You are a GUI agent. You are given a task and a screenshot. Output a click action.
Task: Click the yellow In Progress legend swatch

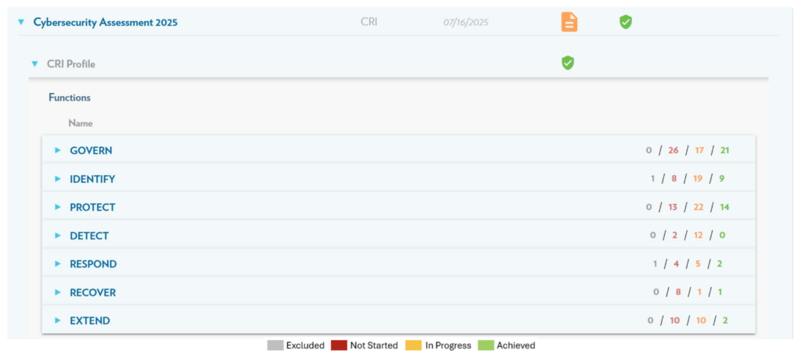413,345
